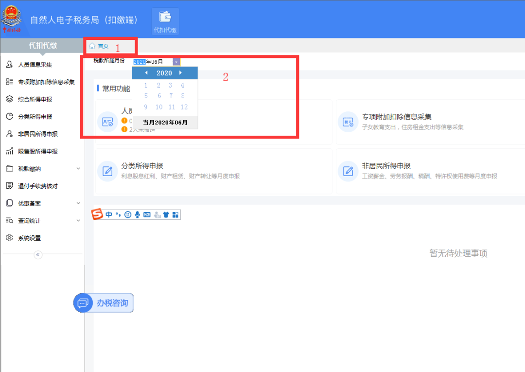
Task: Click the 非居民所得申报 card icon
Action: 348,171
